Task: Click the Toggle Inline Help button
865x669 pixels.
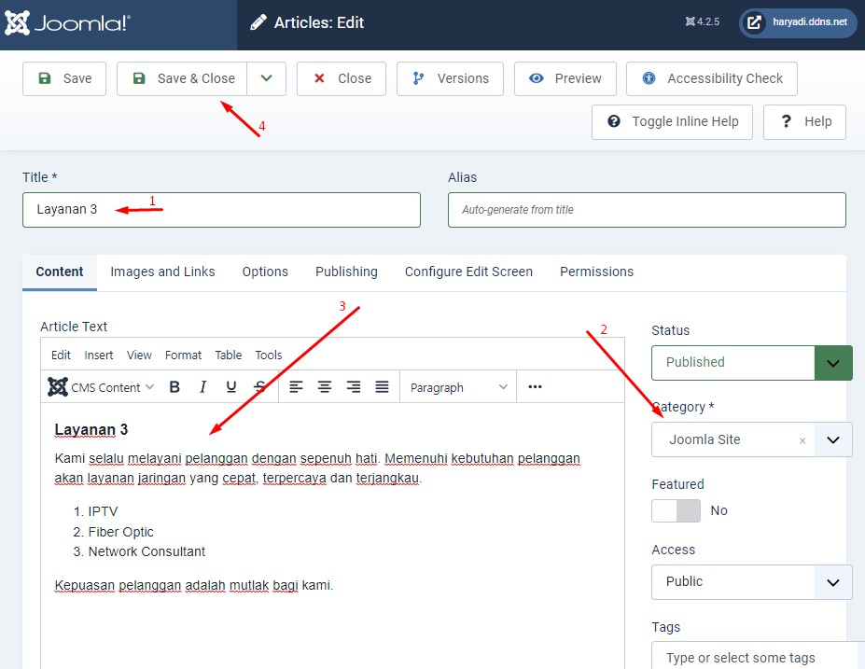Action: pyautogui.click(x=672, y=121)
